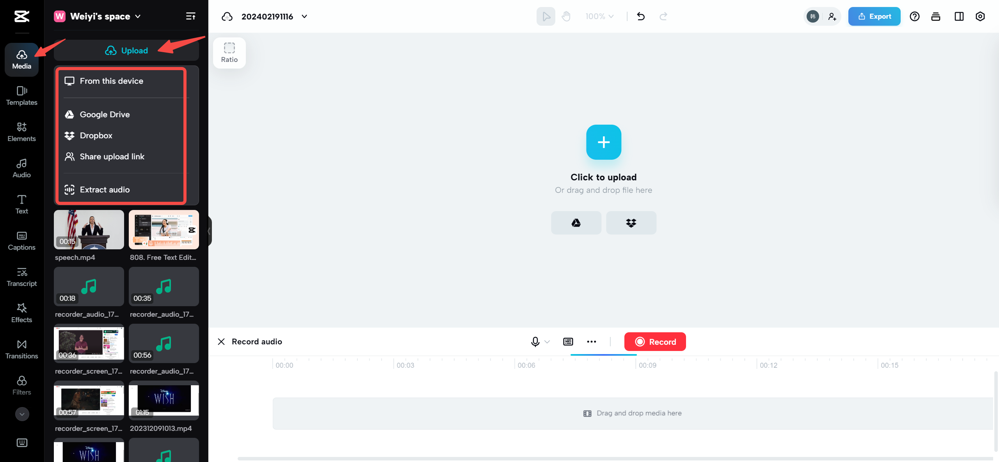This screenshot has height=462, width=999.
Task: Toggle the hand pan tool in the toolbar
Action: pos(566,16)
